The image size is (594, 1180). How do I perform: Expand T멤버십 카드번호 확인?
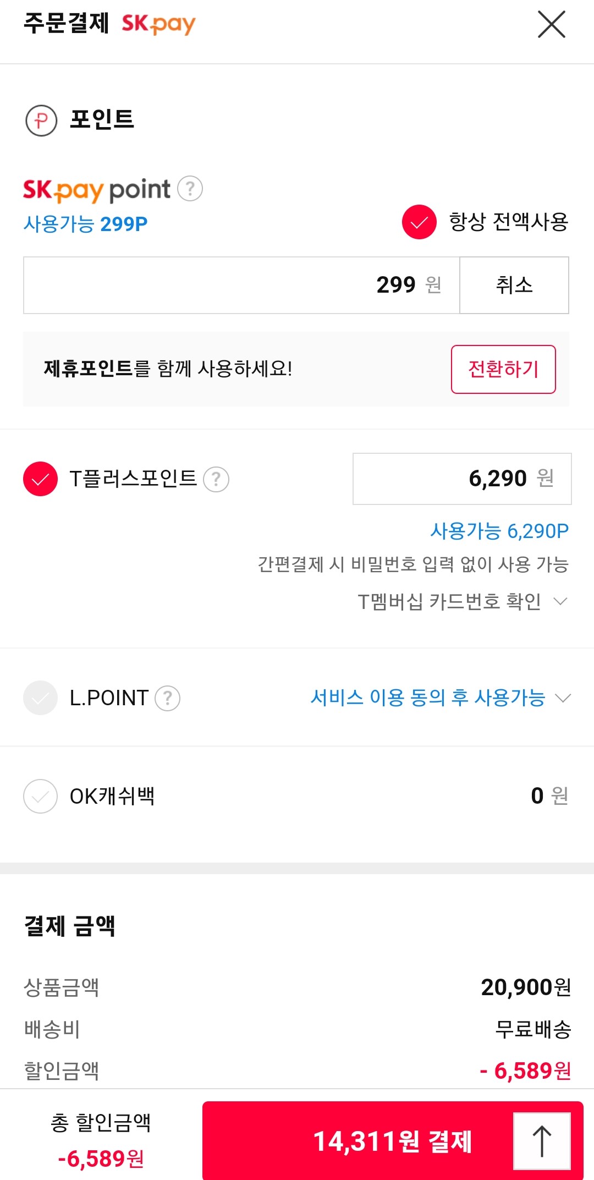click(x=463, y=601)
